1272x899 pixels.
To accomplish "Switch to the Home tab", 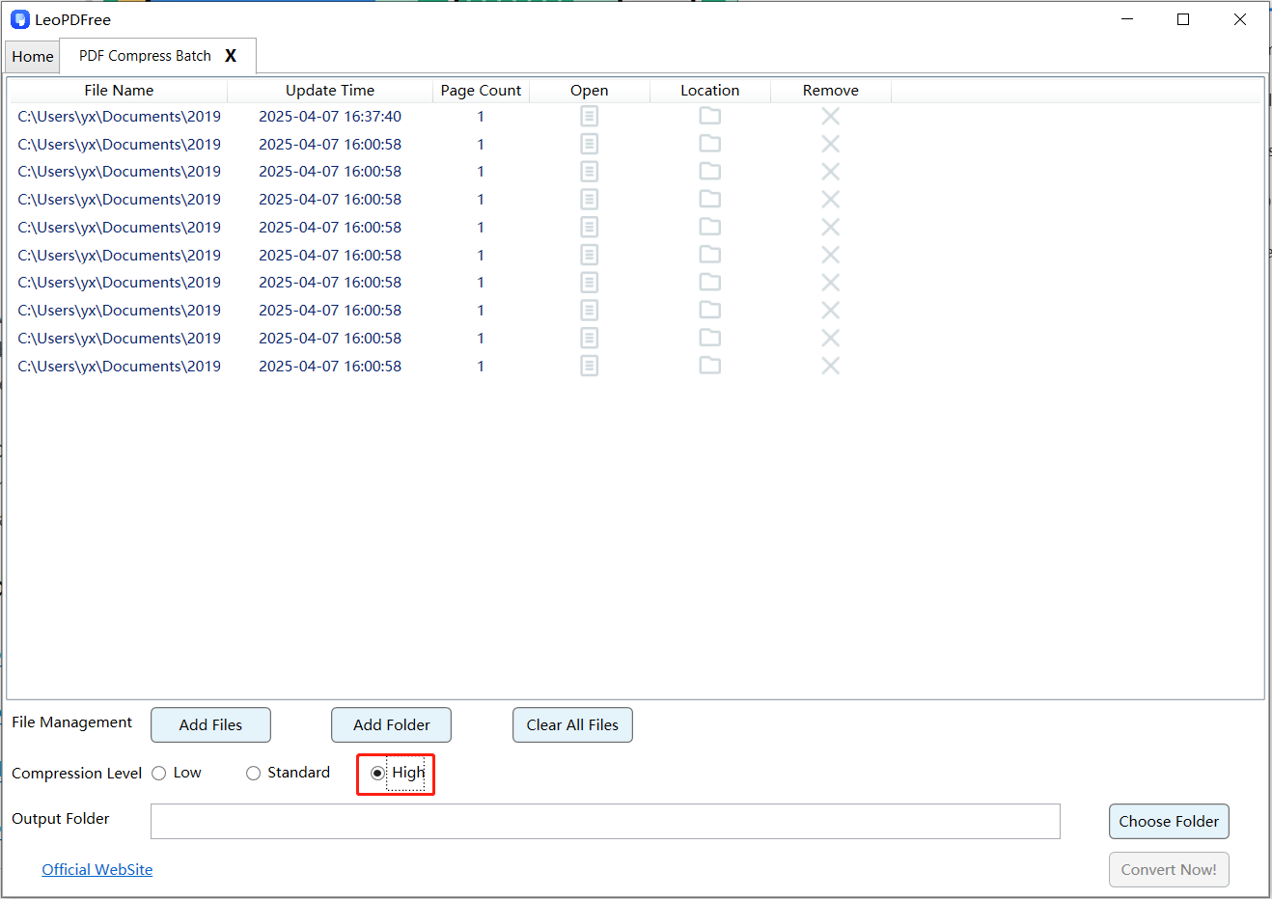I will (33, 57).
